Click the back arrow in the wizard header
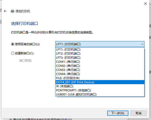This screenshot has height=120, width=151. 5,11
